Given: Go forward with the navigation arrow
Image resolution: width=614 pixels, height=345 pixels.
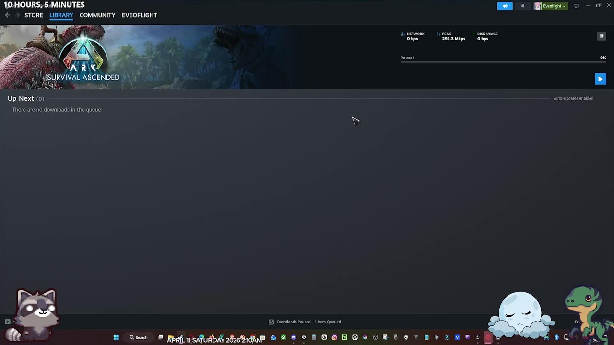Looking at the screenshot, I should pos(17,15).
